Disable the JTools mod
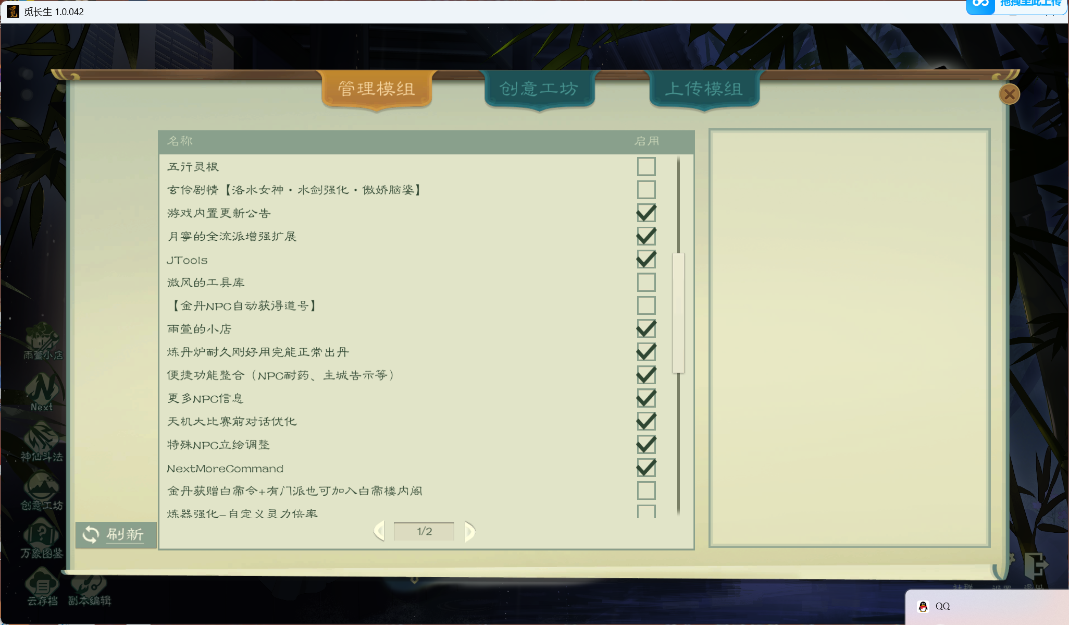This screenshot has height=625, width=1069. pyautogui.click(x=646, y=259)
